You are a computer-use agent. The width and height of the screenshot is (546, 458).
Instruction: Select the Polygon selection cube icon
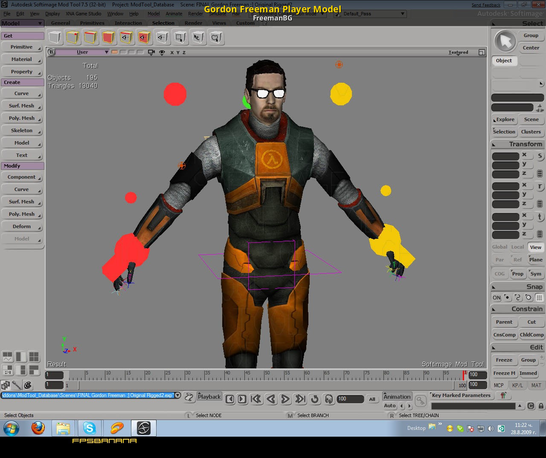[x=108, y=38]
